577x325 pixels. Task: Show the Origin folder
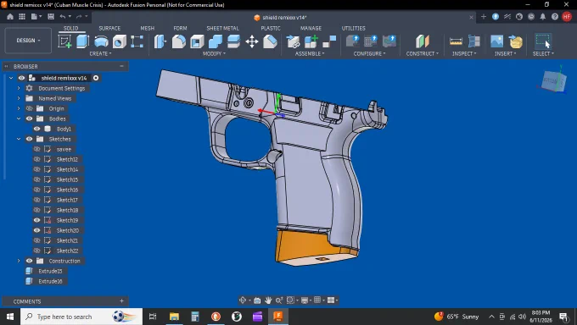click(29, 108)
